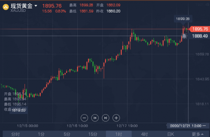This screenshot has height=137, width=210.
Task: Jump to previous candle with skip-back icon
Action: tap(95, 118)
